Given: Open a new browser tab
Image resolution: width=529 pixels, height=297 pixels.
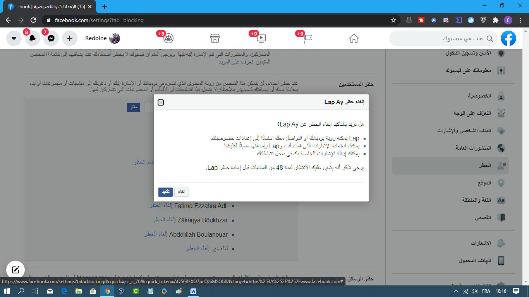Looking at the screenshot, I should [105, 7].
